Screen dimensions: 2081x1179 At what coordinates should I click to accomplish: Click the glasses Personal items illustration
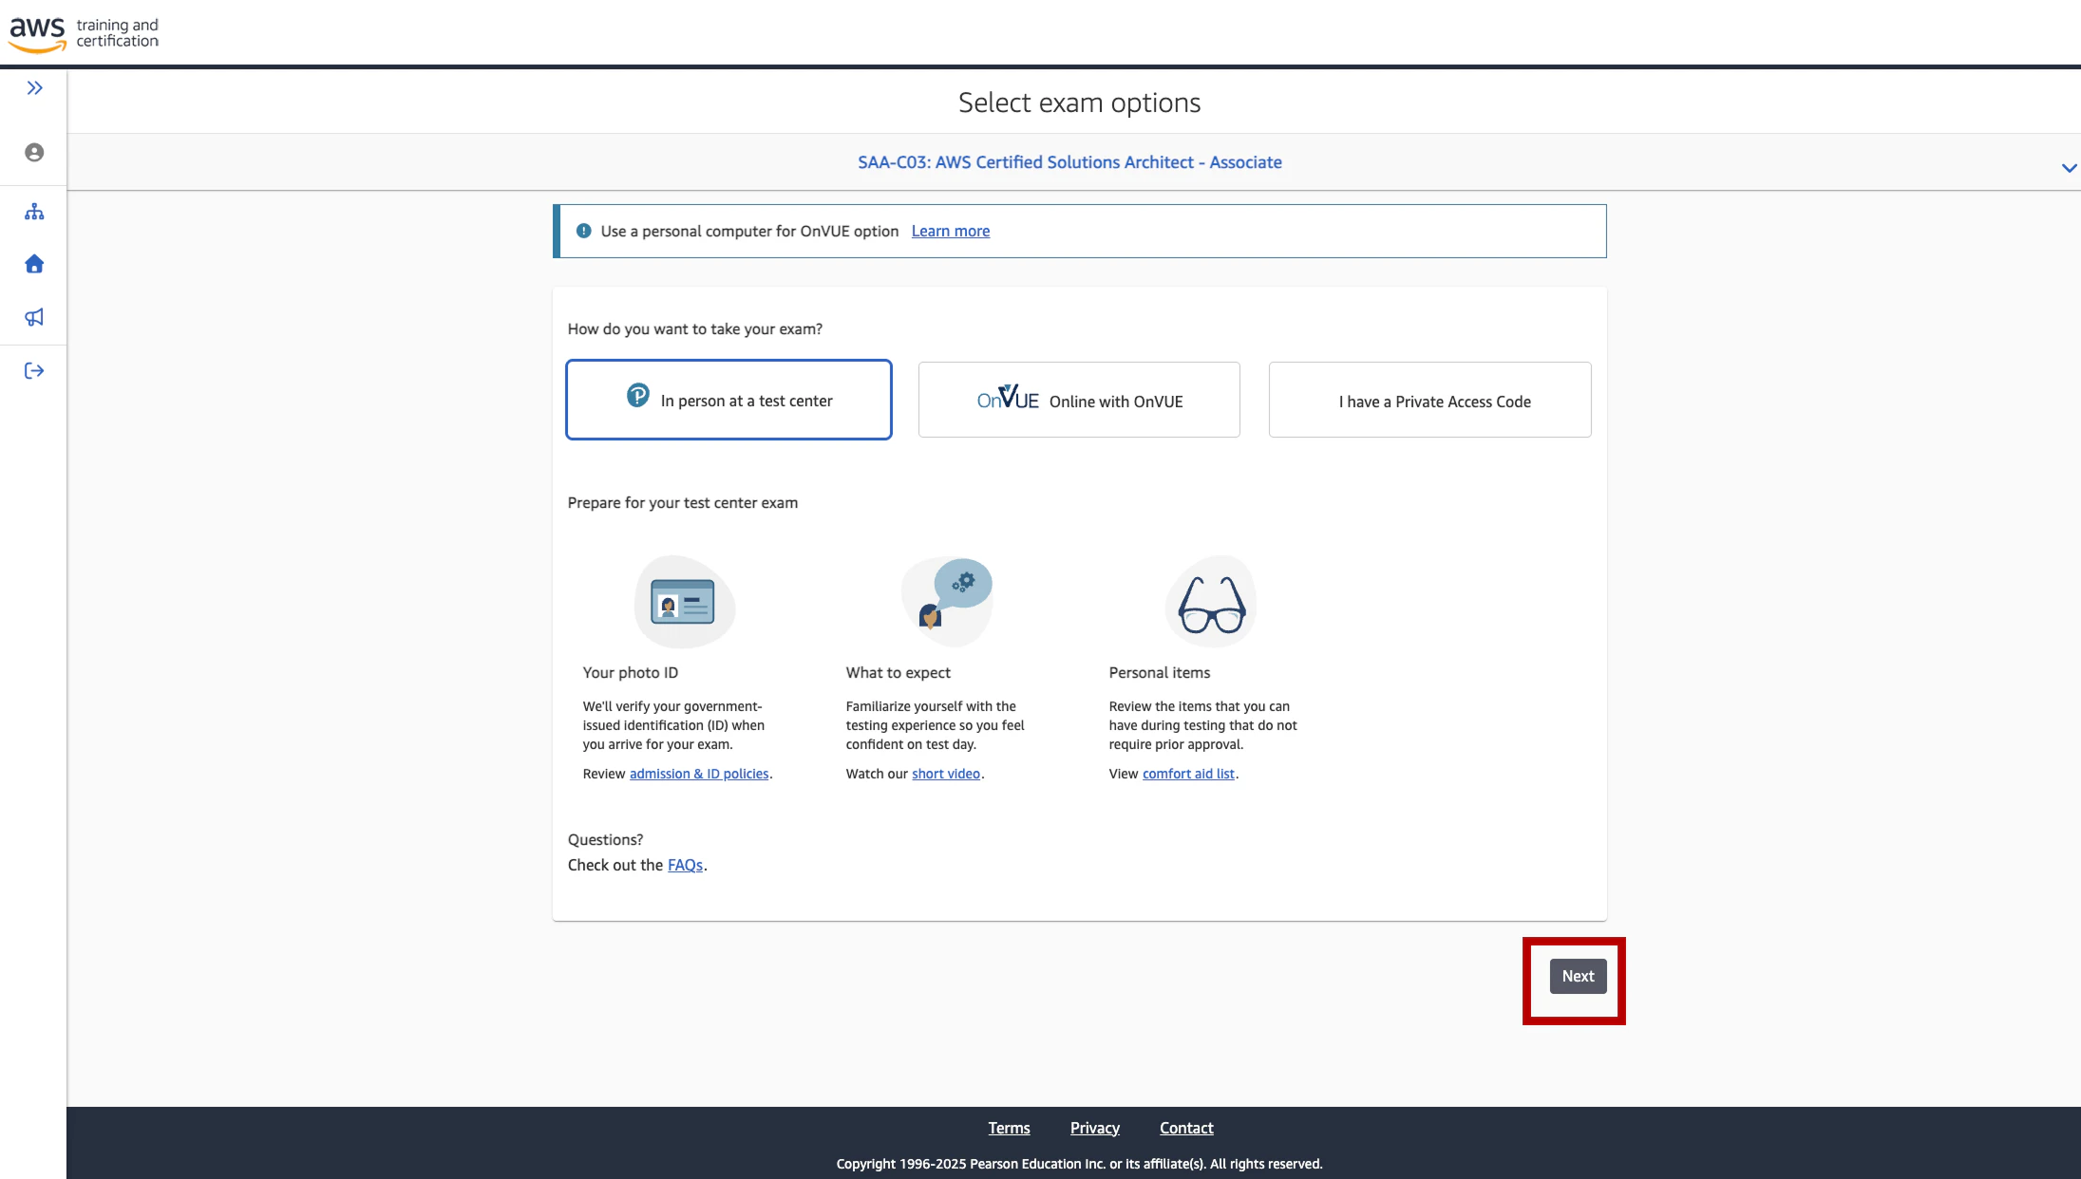pyautogui.click(x=1211, y=602)
